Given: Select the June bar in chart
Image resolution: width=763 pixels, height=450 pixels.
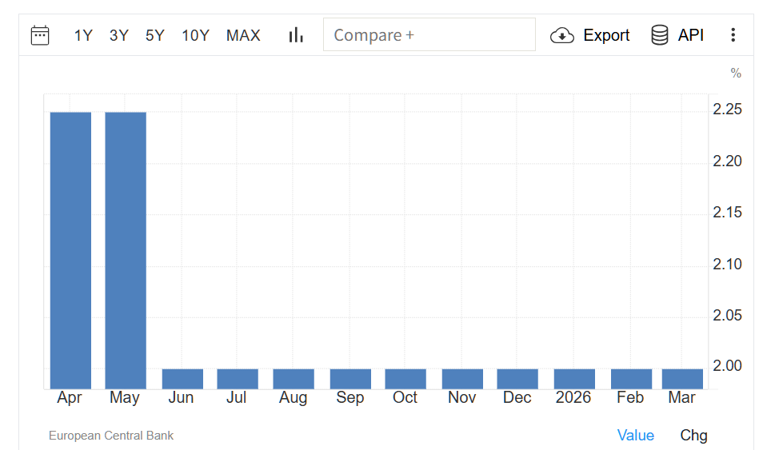Looking at the screenshot, I should [x=182, y=379].
